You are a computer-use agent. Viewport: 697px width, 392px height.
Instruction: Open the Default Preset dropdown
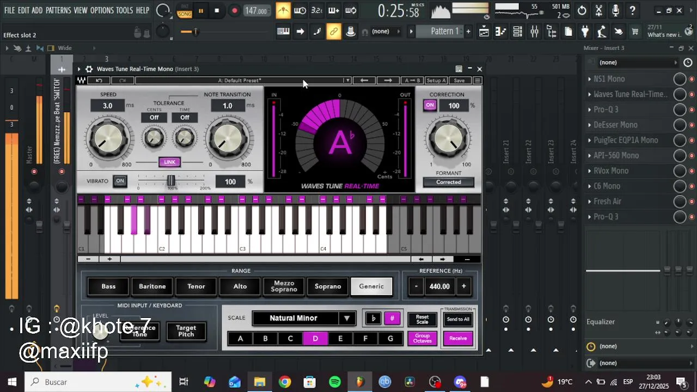pyautogui.click(x=347, y=81)
